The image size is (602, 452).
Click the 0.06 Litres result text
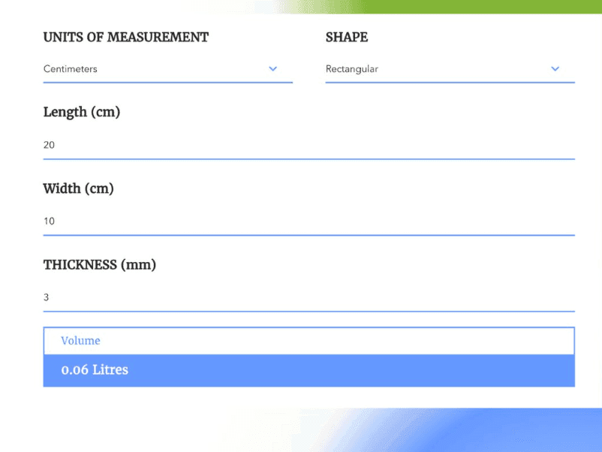tap(95, 370)
